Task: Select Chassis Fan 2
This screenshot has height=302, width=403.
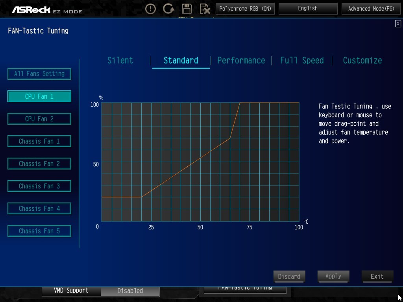Action: (x=39, y=164)
